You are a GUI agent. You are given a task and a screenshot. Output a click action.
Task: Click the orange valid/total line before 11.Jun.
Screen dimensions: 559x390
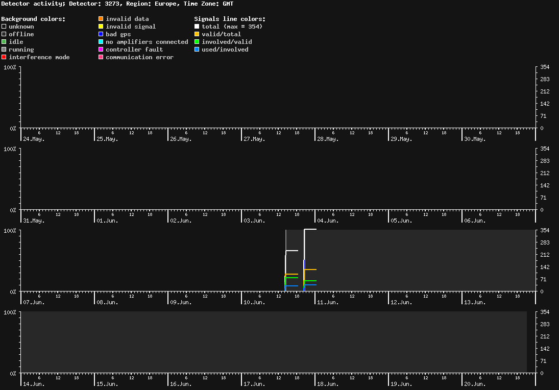click(310, 270)
